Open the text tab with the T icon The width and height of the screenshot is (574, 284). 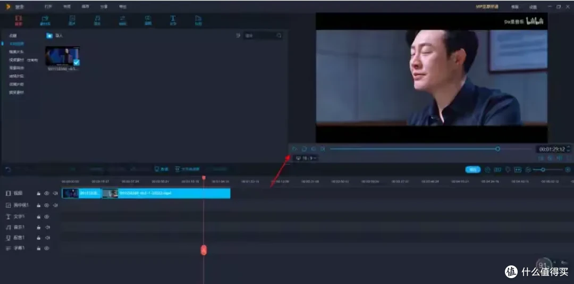[173, 20]
